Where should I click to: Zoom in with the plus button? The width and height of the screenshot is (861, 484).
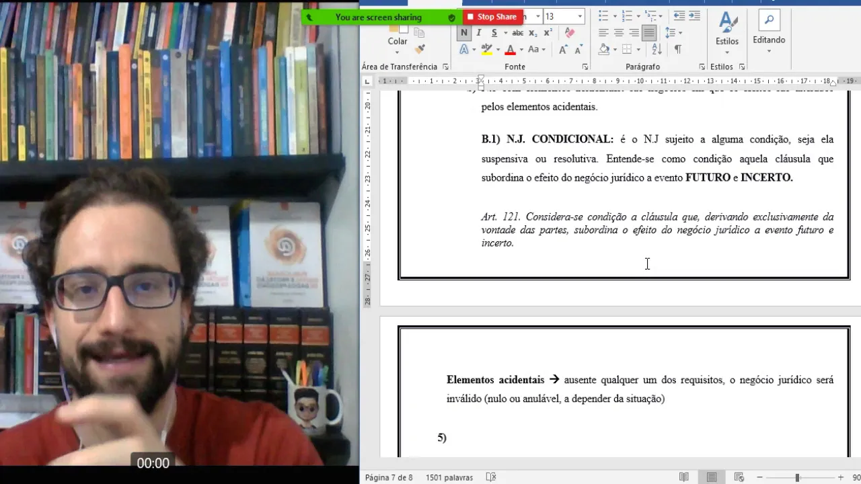(x=841, y=477)
